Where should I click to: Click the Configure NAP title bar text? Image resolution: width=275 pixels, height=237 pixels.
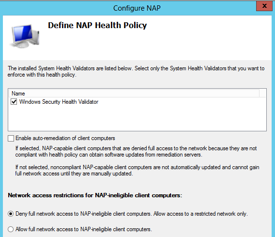pyautogui.click(x=137, y=8)
